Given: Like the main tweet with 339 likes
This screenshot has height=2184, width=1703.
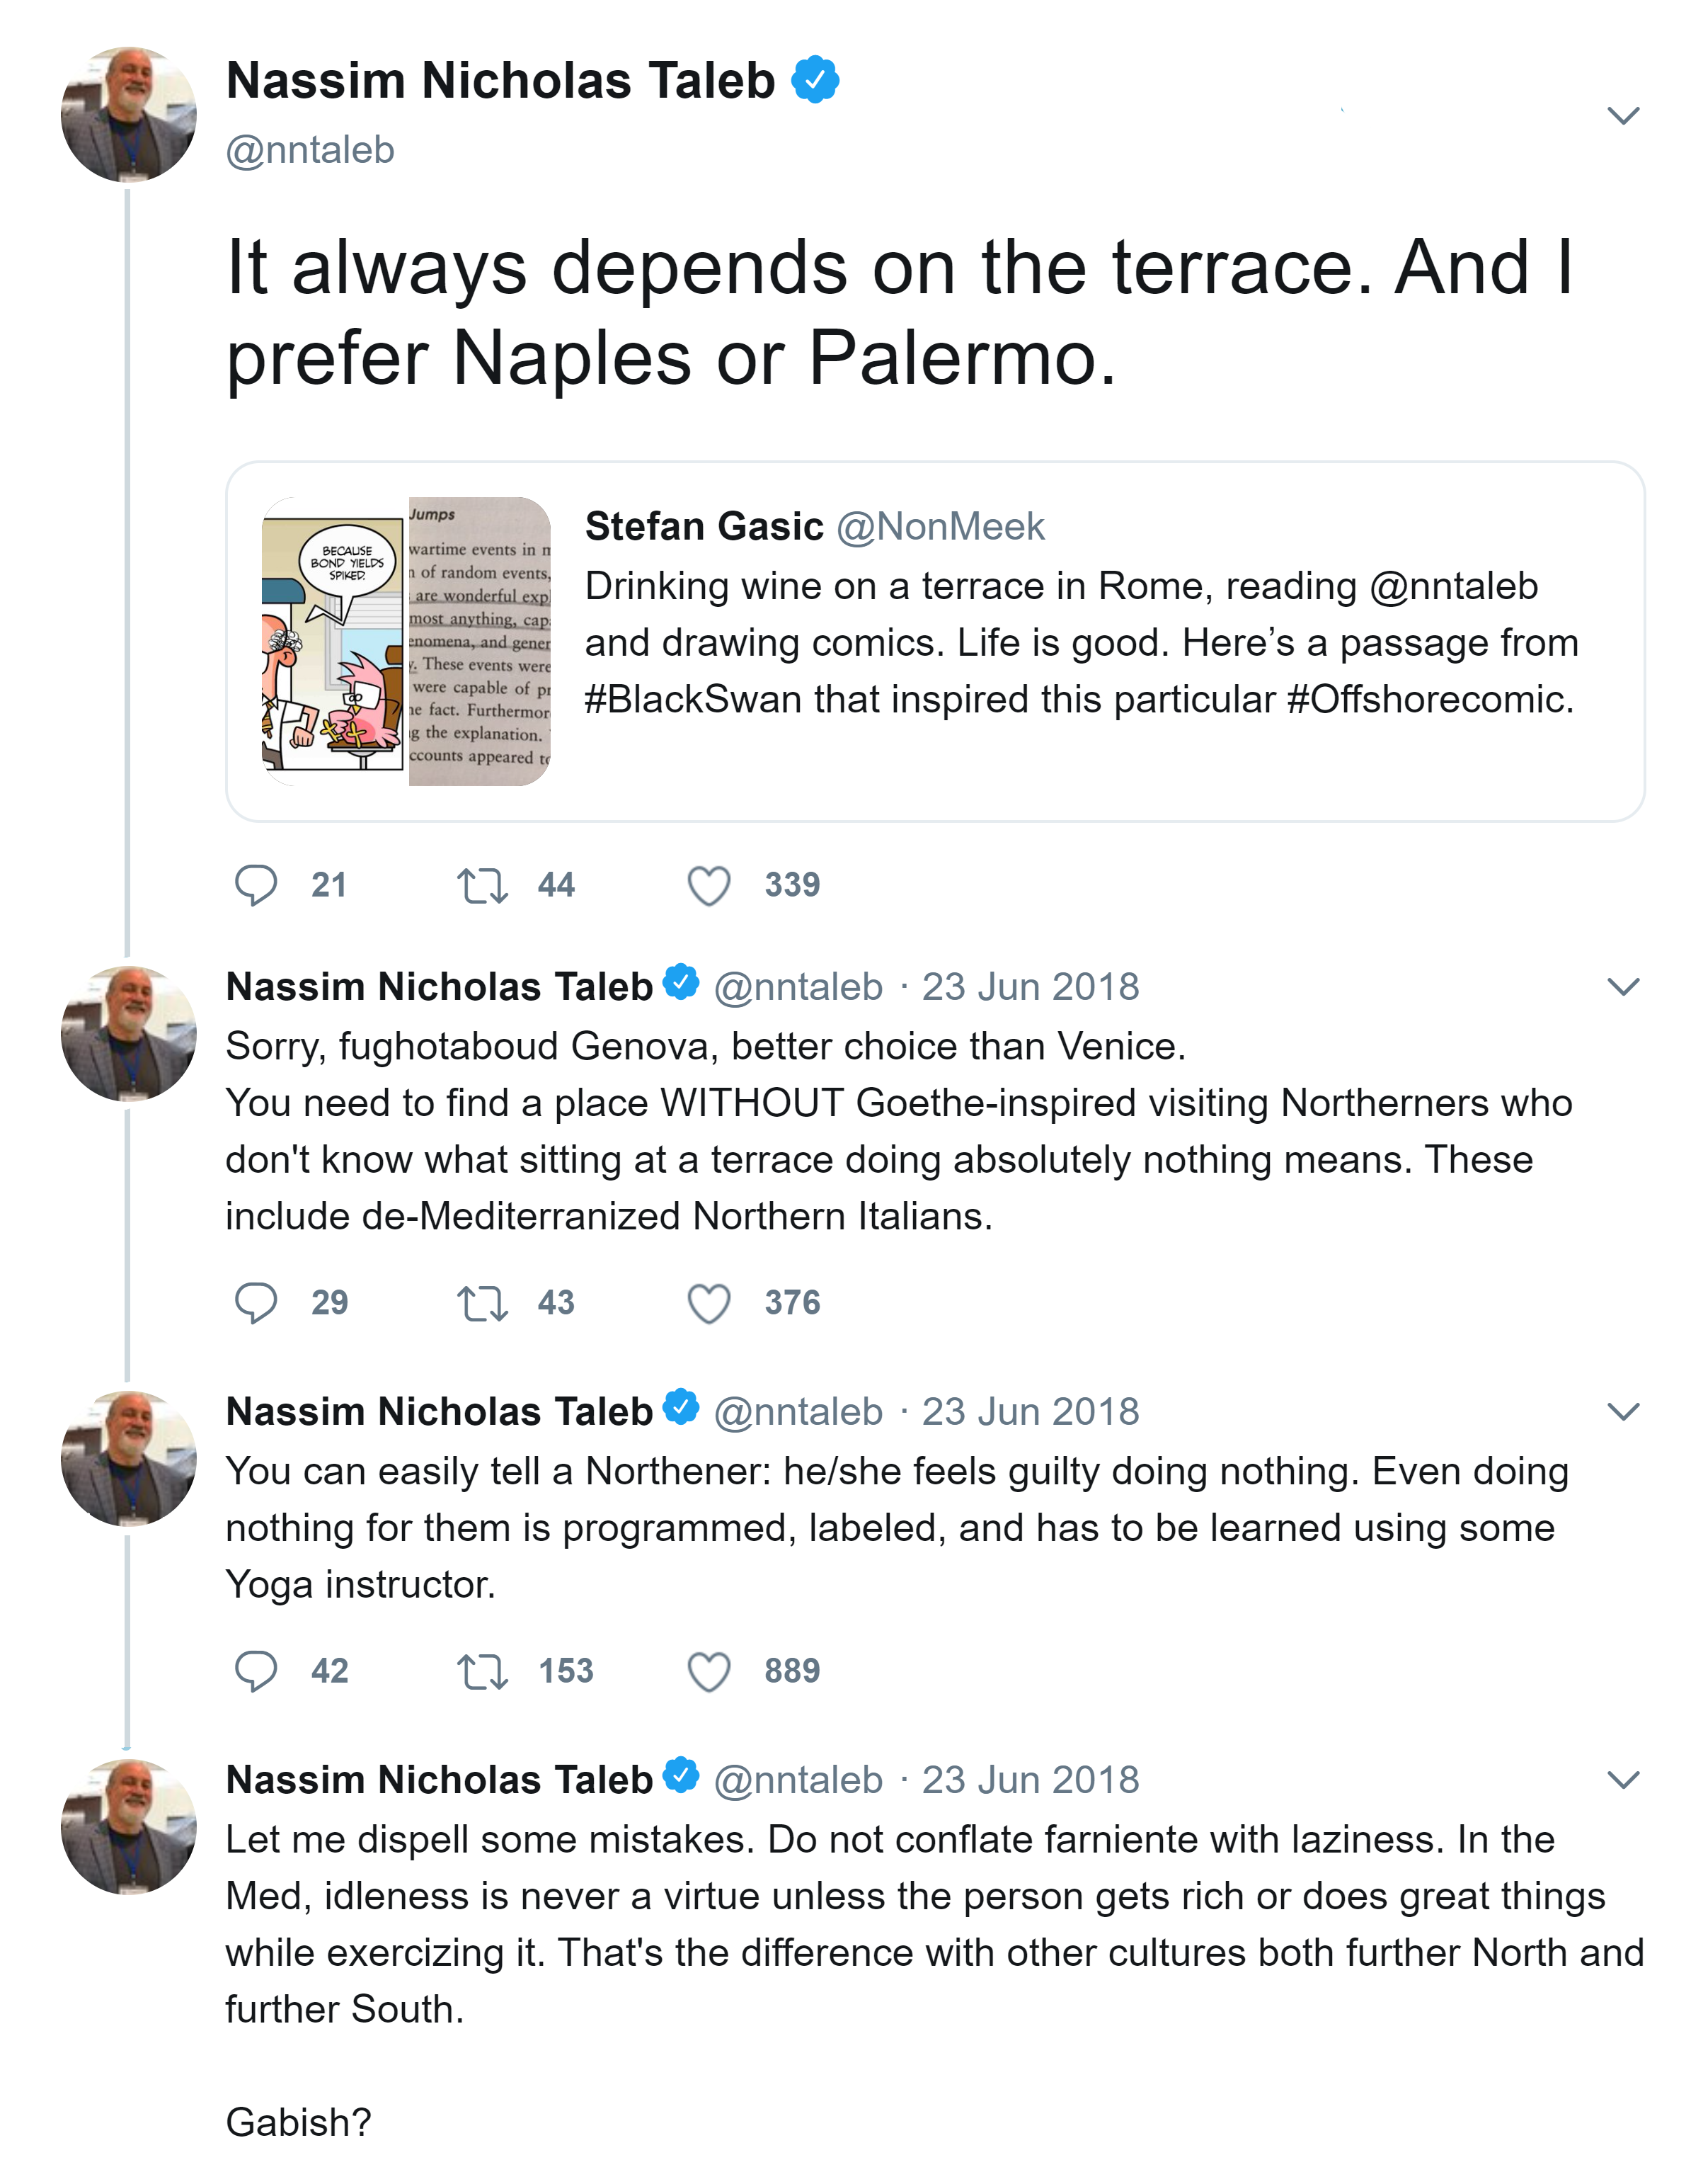Looking at the screenshot, I should [709, 885].
